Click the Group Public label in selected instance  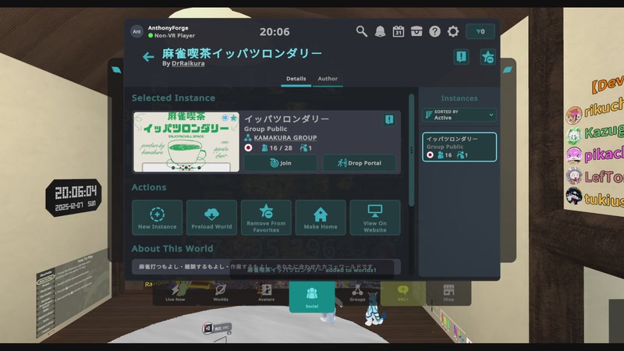point(265,129)
